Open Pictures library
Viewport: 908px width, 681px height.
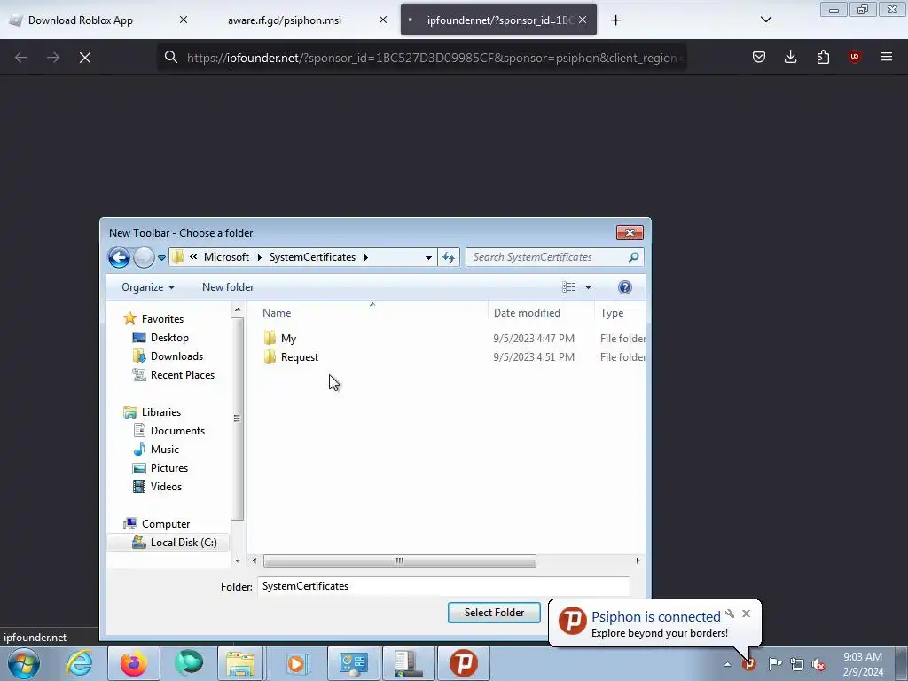[x=169, y=468]
